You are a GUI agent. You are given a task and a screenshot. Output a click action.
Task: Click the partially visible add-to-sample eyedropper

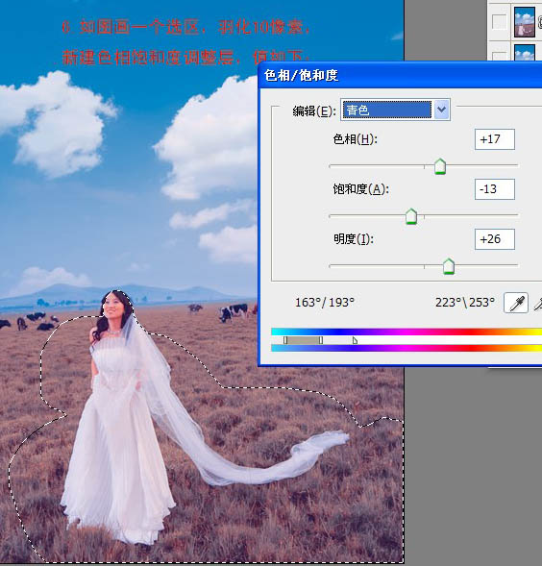click(x=538, y=303)
